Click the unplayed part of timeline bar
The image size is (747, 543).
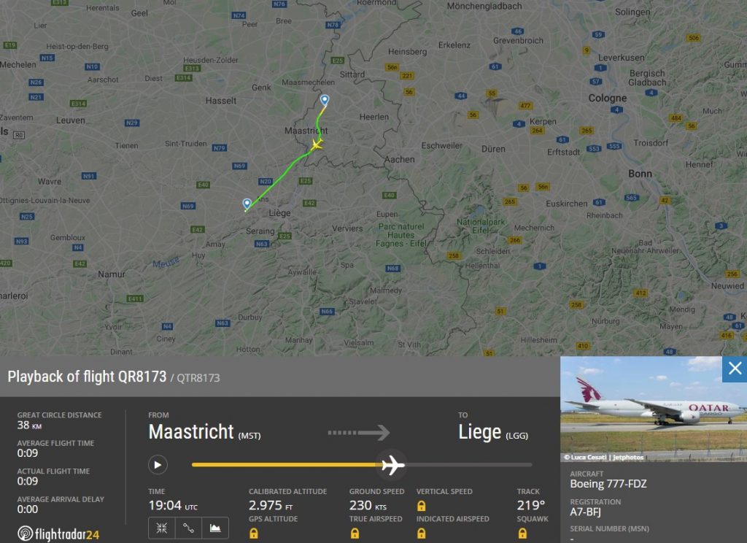[468, 465]
